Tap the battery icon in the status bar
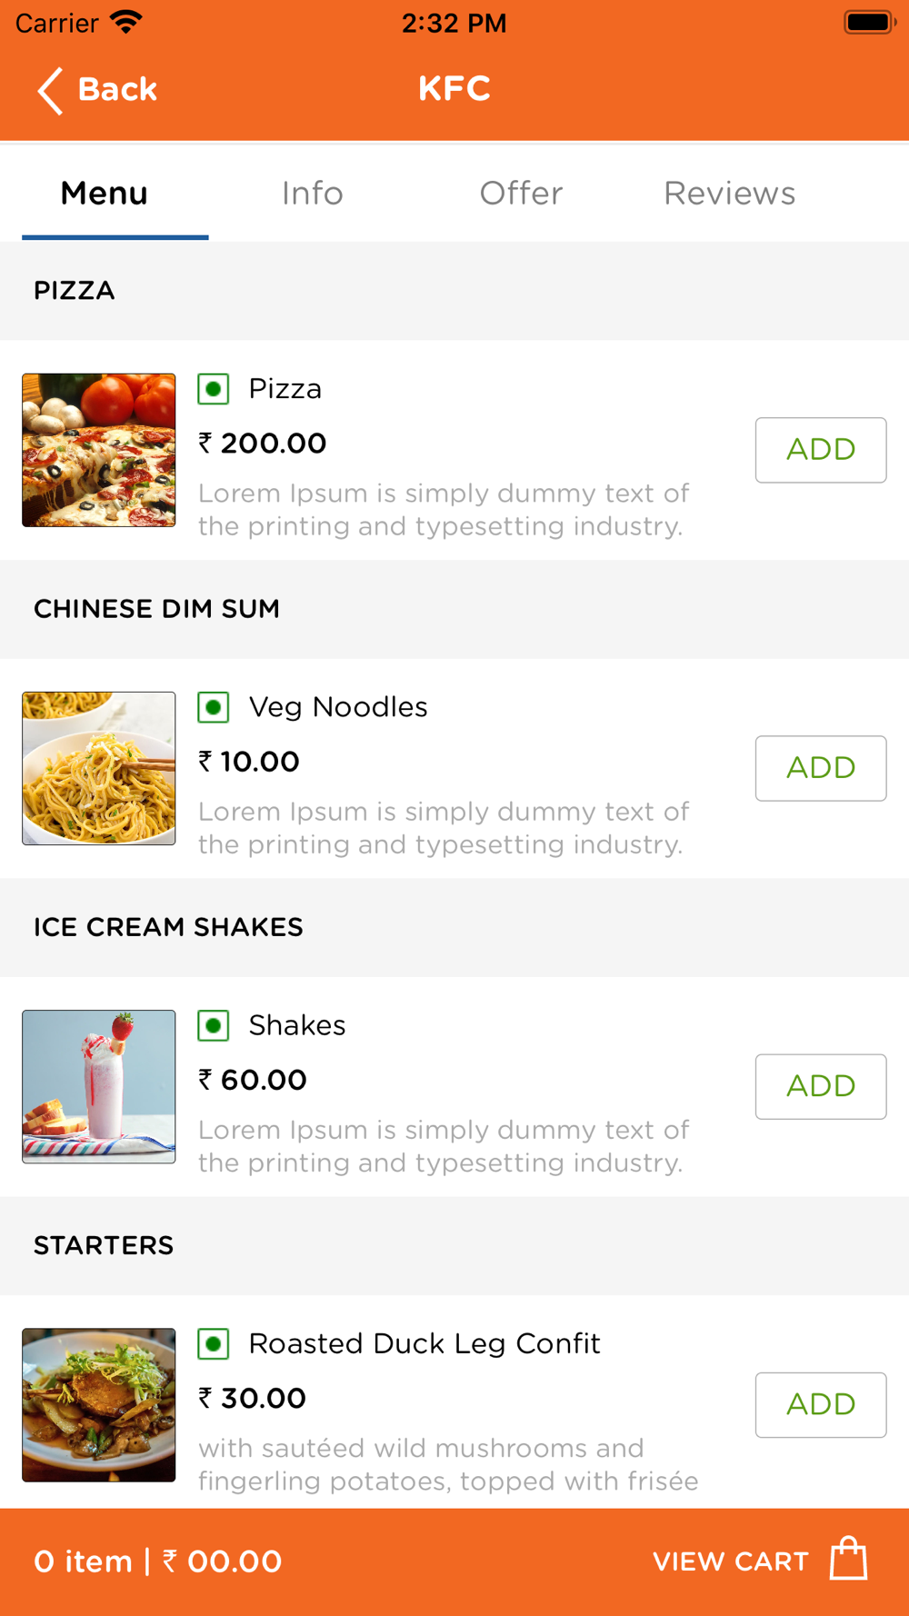Screen dimensions: 909x1616 [x=870, y=22]
